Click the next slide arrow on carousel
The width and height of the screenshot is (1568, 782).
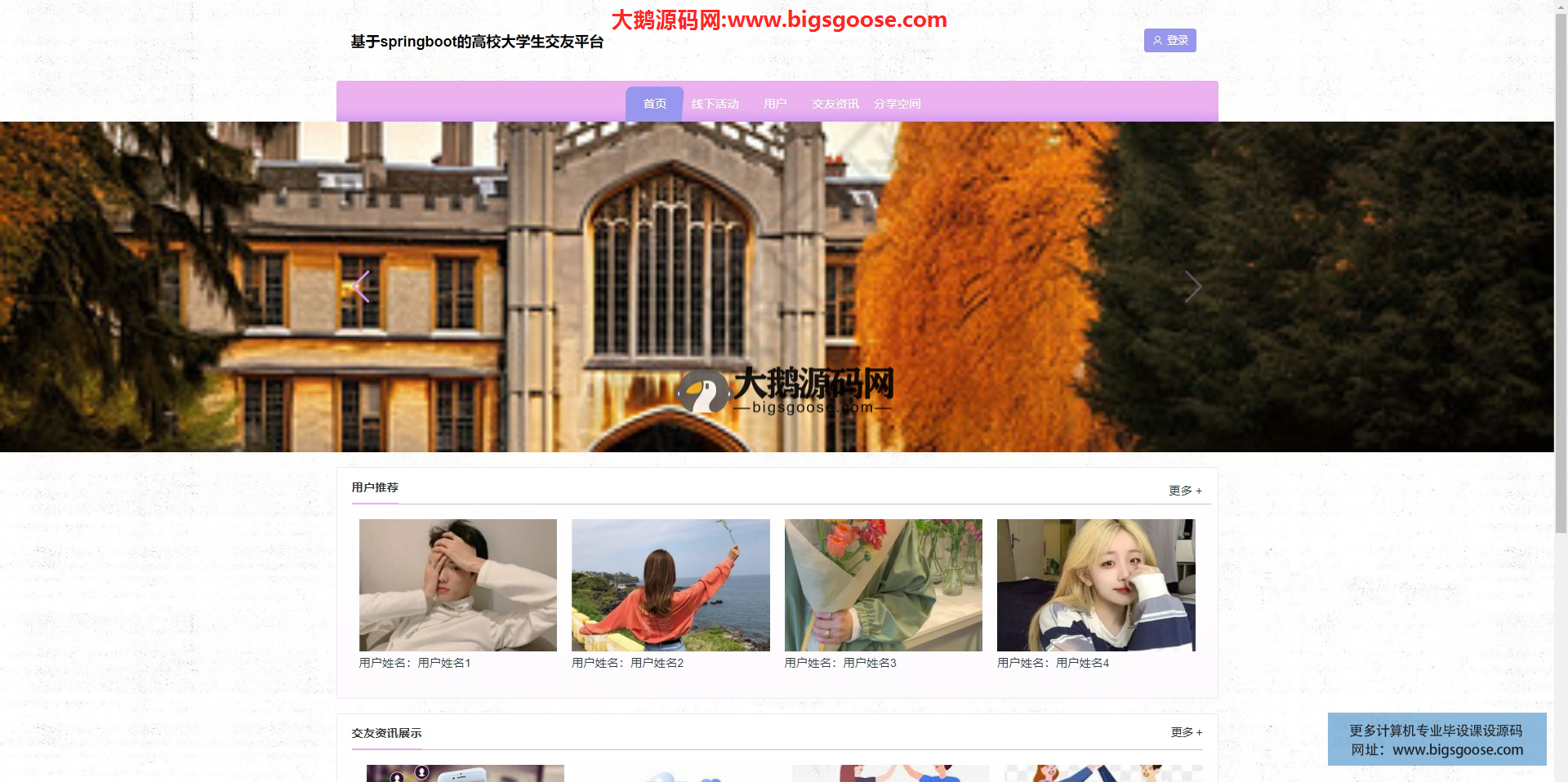pyautogui.click(x=1192, y=287)
